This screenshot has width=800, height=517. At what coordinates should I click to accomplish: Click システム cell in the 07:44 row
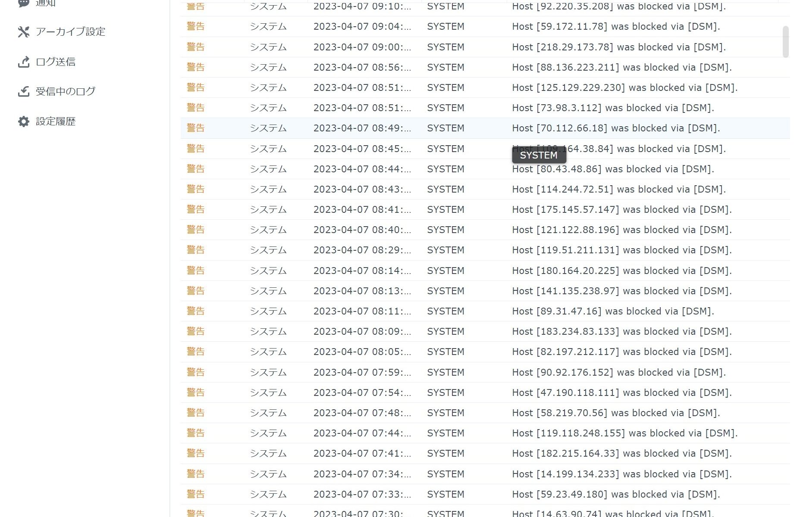[268, 433]
